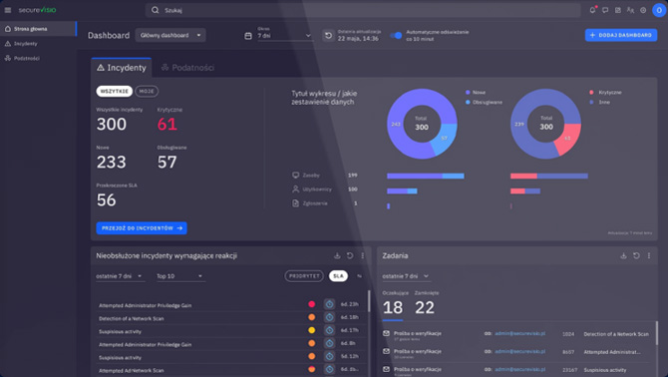This screenshot has height=377, width=668.
Task: Click the DODAJ DASHBOARD button
Action: point(621,35)
